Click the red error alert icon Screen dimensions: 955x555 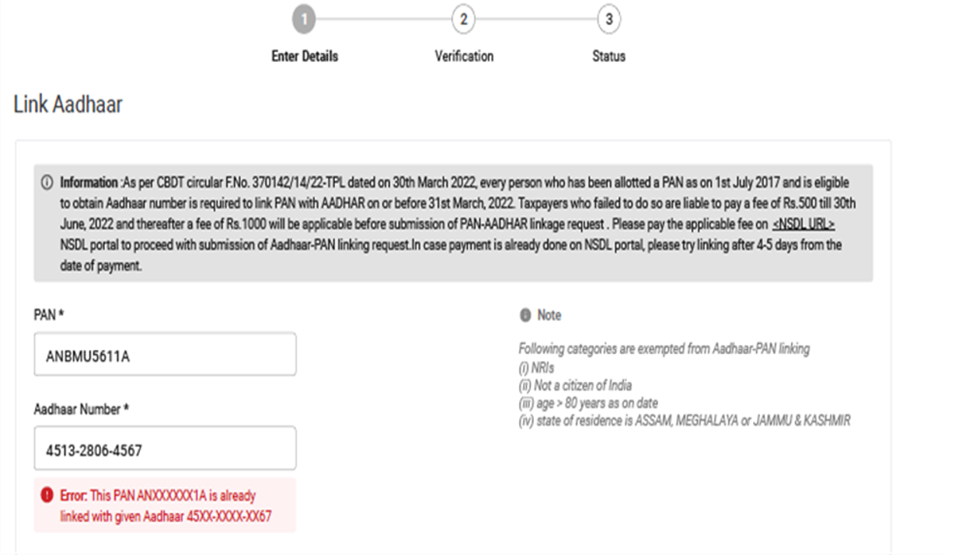[47, 494]
